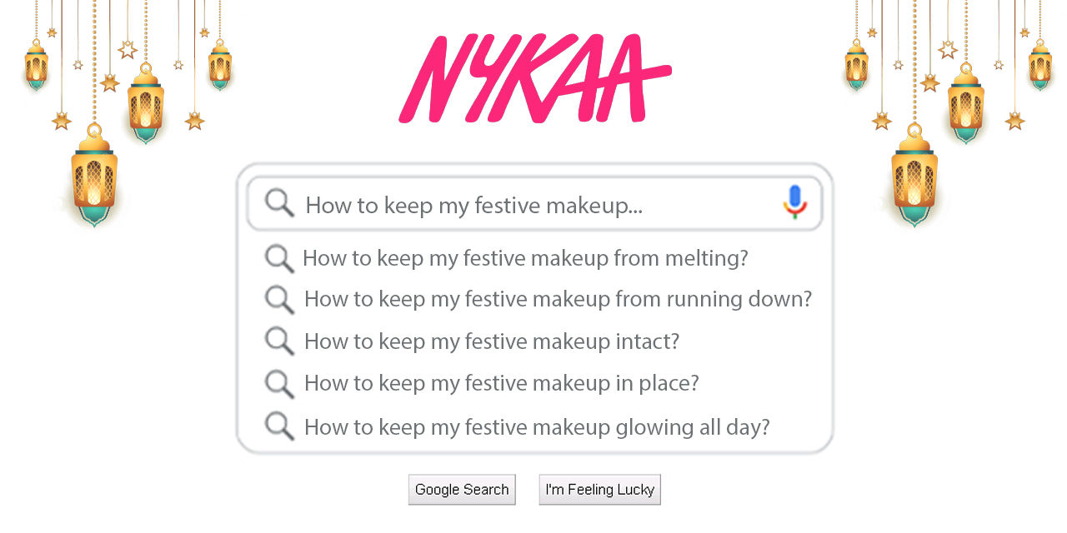Pick the makeup in place suggestion
The height and width of the screenshot is (533, 1067).
501,383
